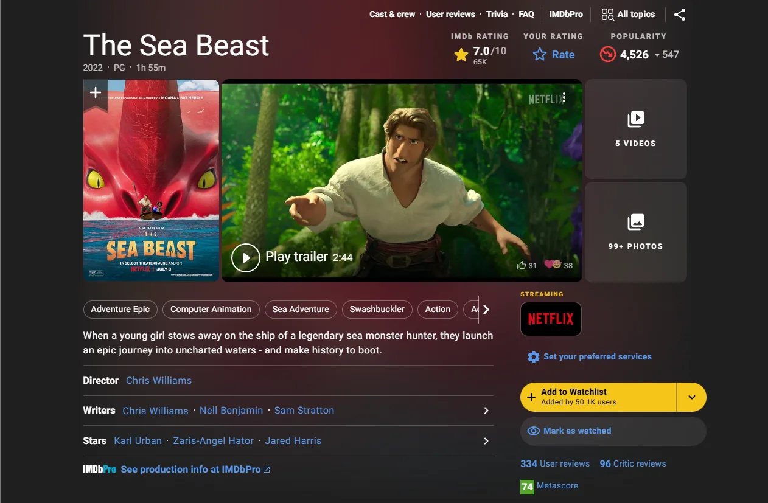Expand the Writers row details
Viewport: 768px width, 503px height.
486,411
